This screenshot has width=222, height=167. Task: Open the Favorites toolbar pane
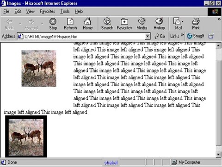(x=124, y=24)
